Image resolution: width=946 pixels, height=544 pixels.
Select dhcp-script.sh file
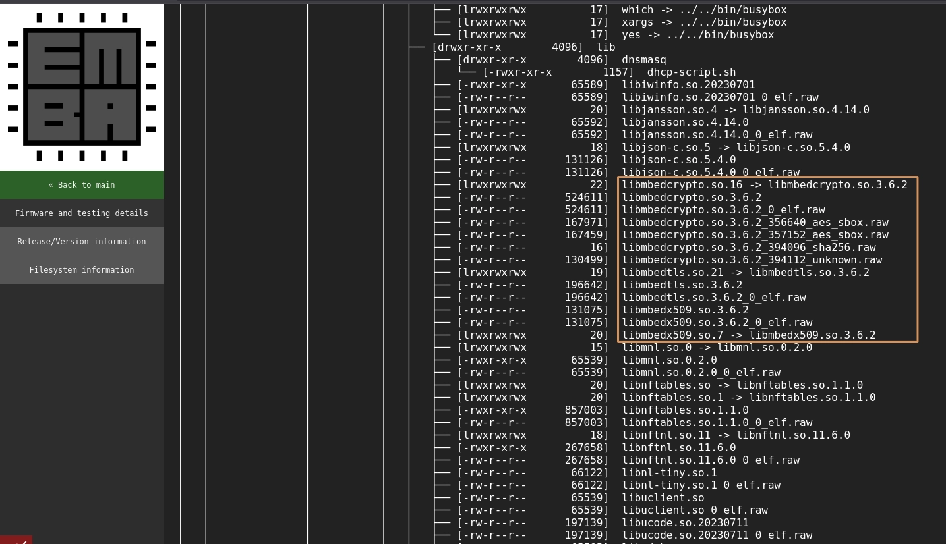coord(692,72)
